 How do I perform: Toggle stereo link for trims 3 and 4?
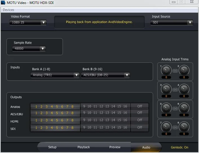click(x=175, y=90)
